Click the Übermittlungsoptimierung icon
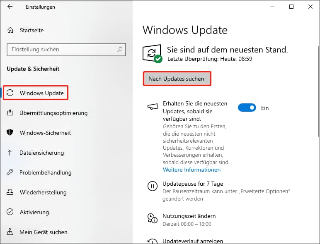 [x=10, y=112]
